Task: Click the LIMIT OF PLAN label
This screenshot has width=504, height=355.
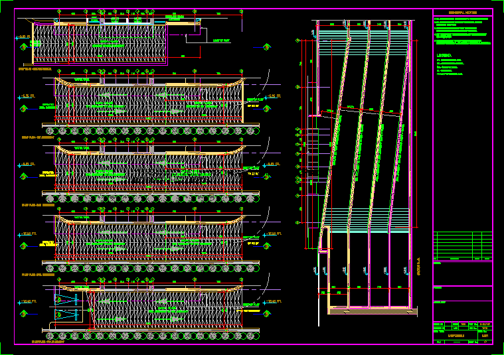Action: [x=220, y=41]
